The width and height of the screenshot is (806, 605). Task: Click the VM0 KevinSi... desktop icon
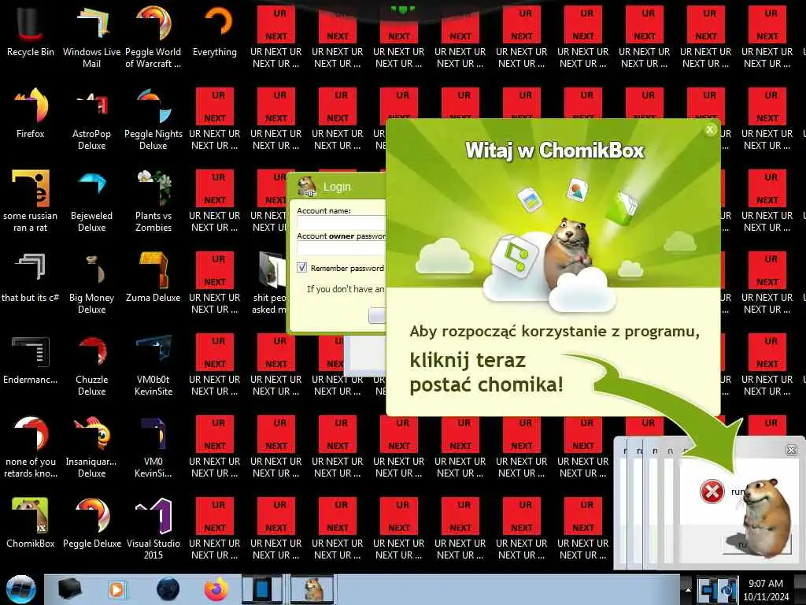point(153,447)
